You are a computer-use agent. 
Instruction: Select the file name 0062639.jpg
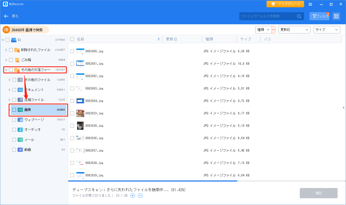94,175
